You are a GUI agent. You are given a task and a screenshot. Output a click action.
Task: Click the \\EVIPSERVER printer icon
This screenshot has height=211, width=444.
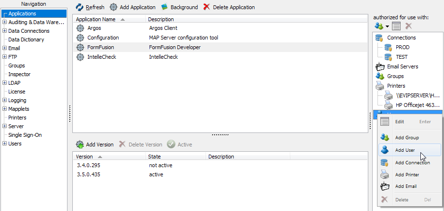[388, 95]
